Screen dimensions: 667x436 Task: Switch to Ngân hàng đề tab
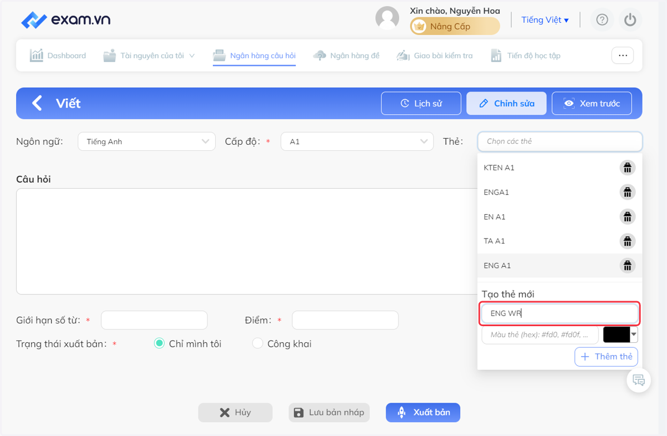tap(346, 55)
